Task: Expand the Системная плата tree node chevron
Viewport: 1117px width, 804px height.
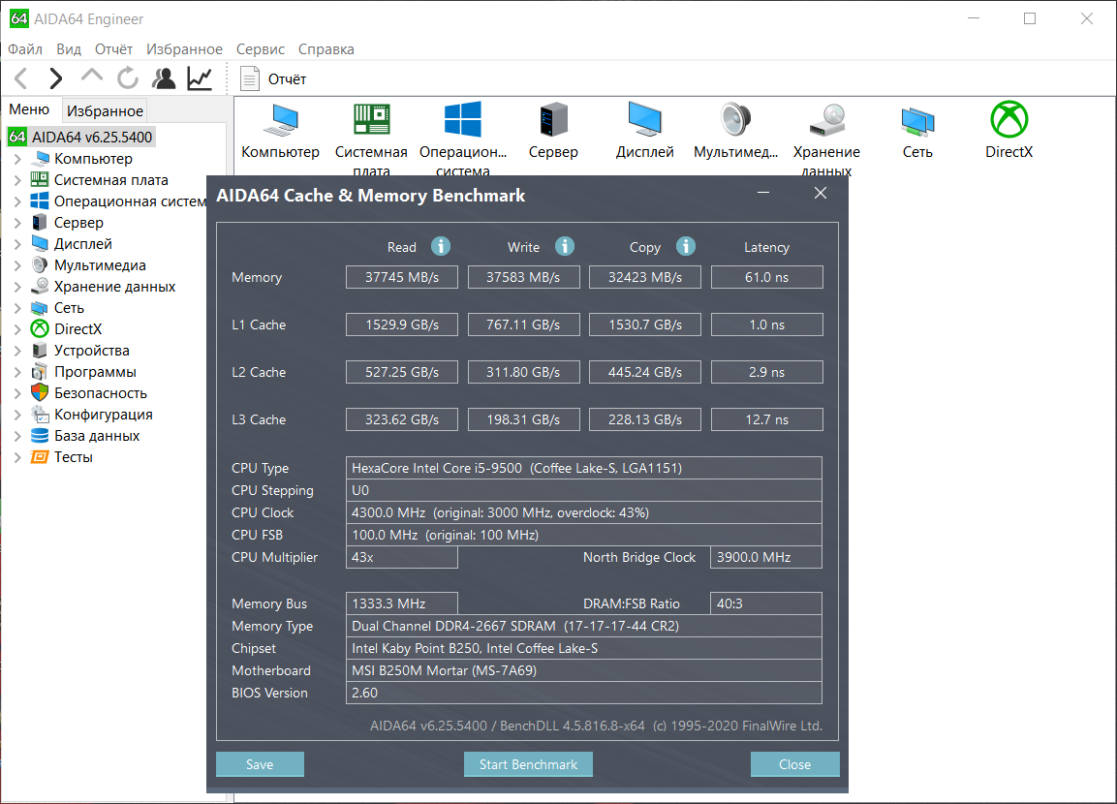Action: 17,180
